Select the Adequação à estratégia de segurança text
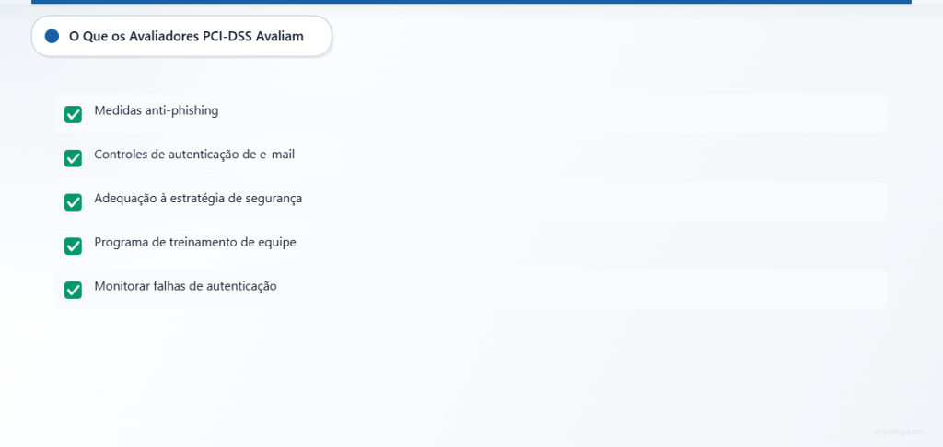 click(198, 199)
